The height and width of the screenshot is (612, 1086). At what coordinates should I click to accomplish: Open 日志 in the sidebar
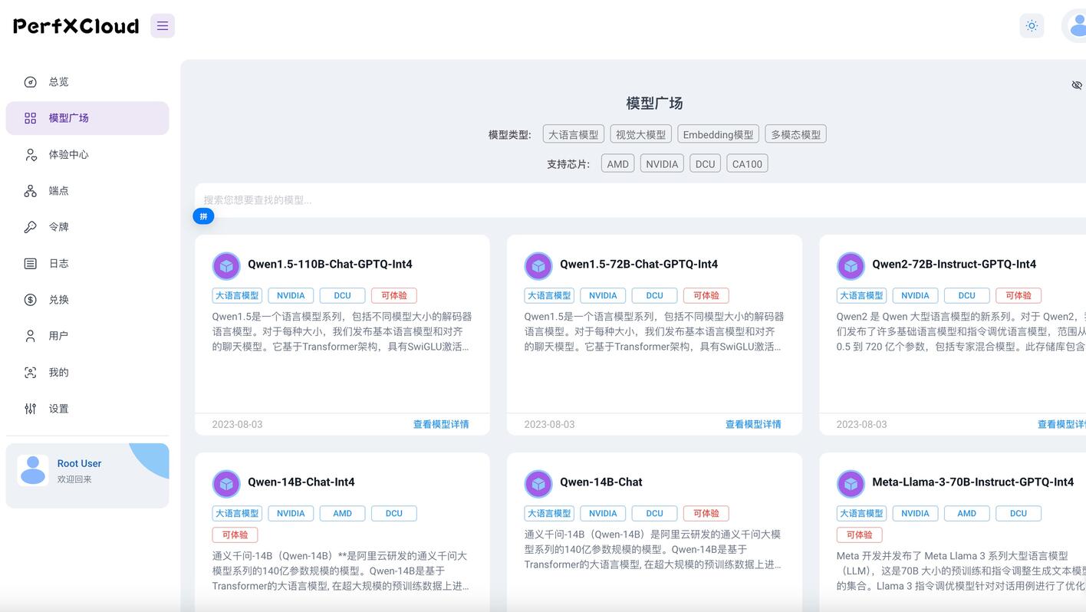87,263
